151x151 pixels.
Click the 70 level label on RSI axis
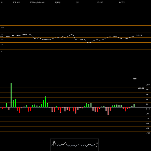2,35
